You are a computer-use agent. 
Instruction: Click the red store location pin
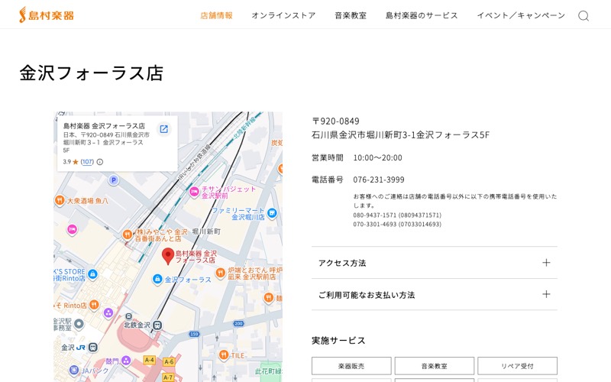click(x=168, y=256)
